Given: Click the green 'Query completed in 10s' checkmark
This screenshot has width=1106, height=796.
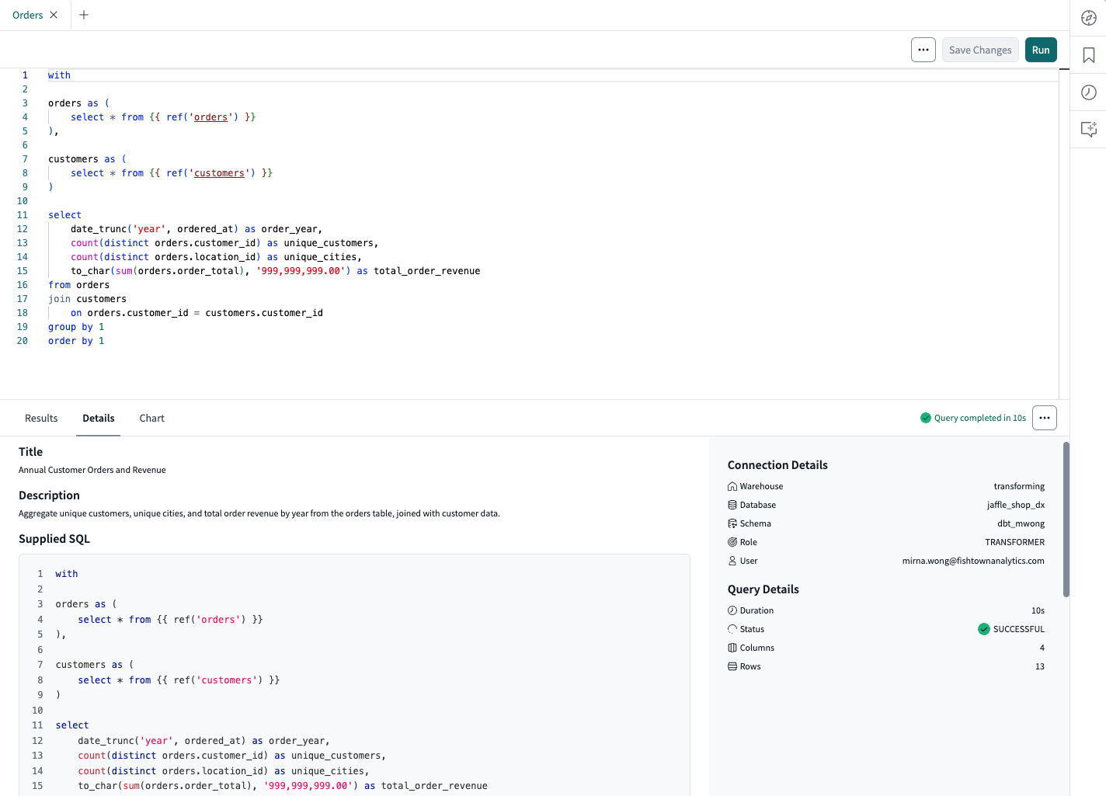Looking at the screenshot, I should (x=926, y=417).
